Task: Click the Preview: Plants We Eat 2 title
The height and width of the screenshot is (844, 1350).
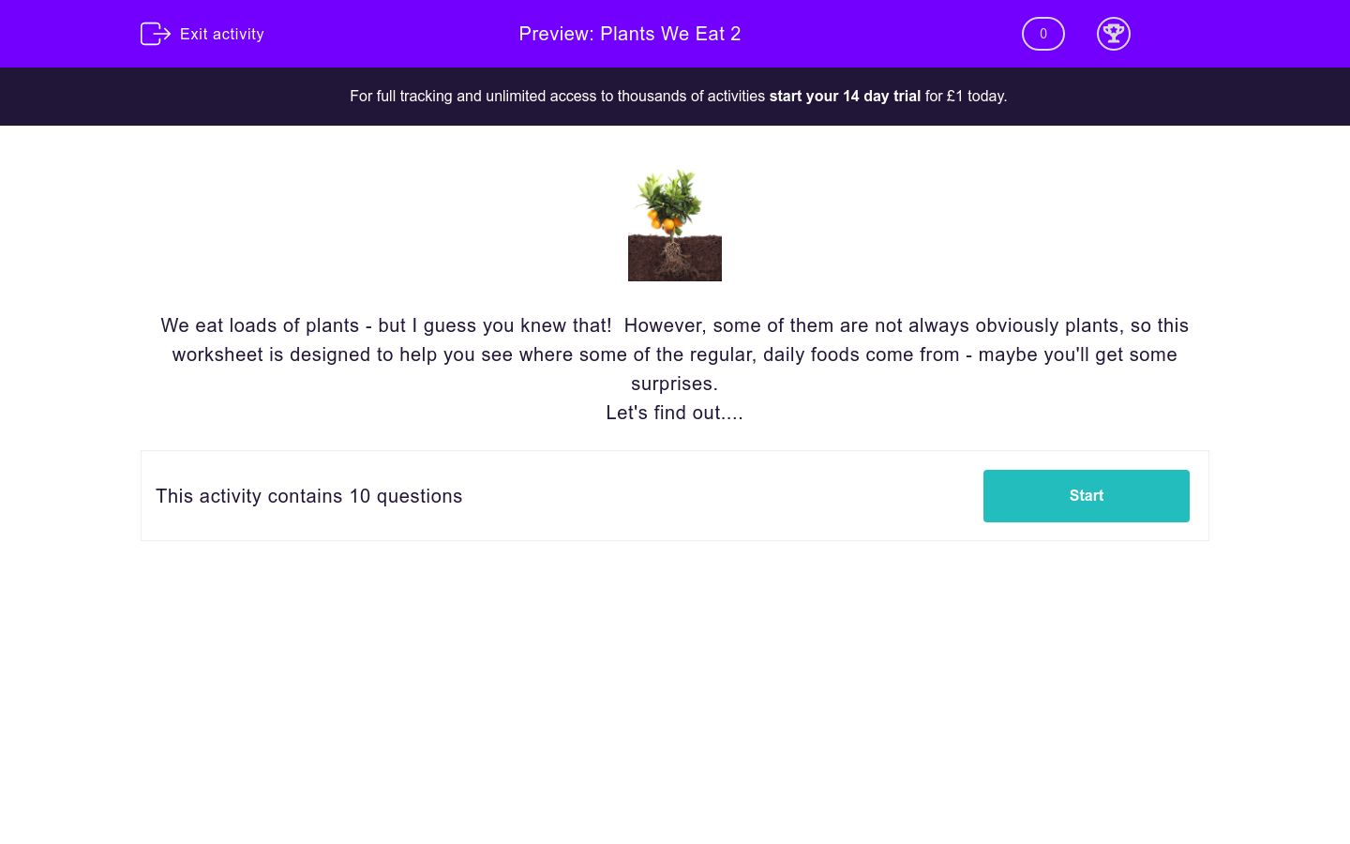Action: click(629, 34)
